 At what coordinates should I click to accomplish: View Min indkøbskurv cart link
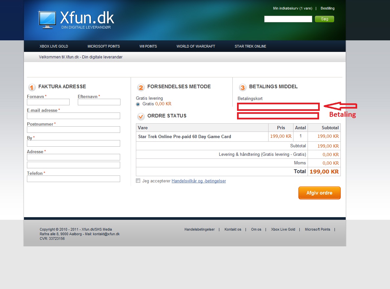pos(292,8)
